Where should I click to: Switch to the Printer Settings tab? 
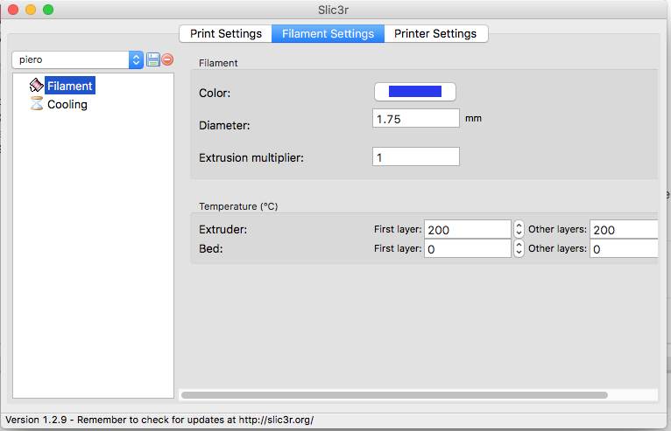[x=435, y=33]
